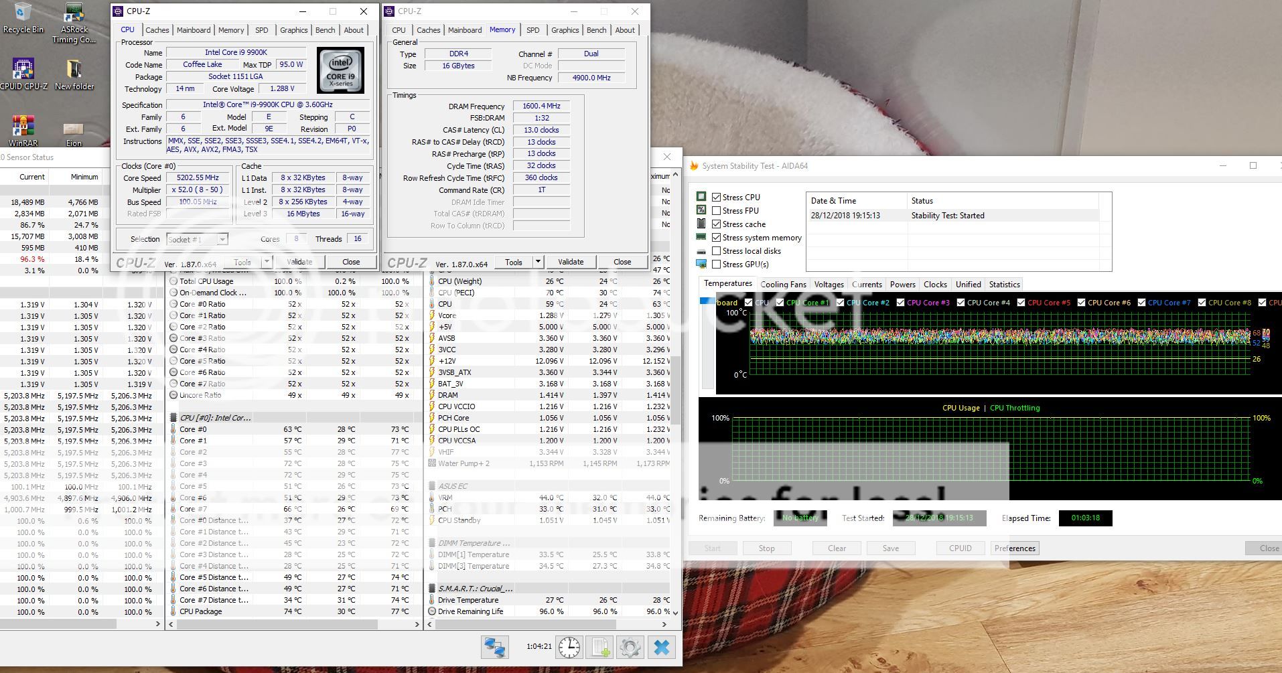Image resolution: width=1282 pixels, height=673 pixels.
Task: Click the HWiNFO logging sheet icon
Action: click(x=600, y=647)
